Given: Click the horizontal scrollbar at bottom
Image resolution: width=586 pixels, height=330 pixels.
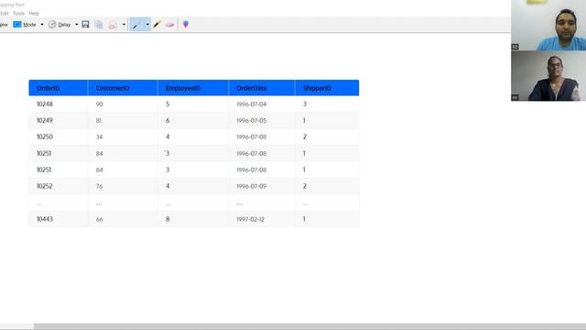Looking at the screenshot, I should (x=309, y=326).
